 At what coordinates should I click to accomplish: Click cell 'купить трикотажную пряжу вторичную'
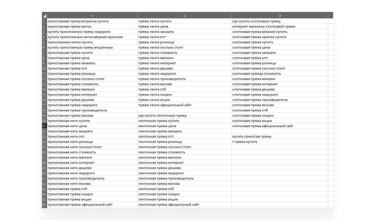click(92, 47)
